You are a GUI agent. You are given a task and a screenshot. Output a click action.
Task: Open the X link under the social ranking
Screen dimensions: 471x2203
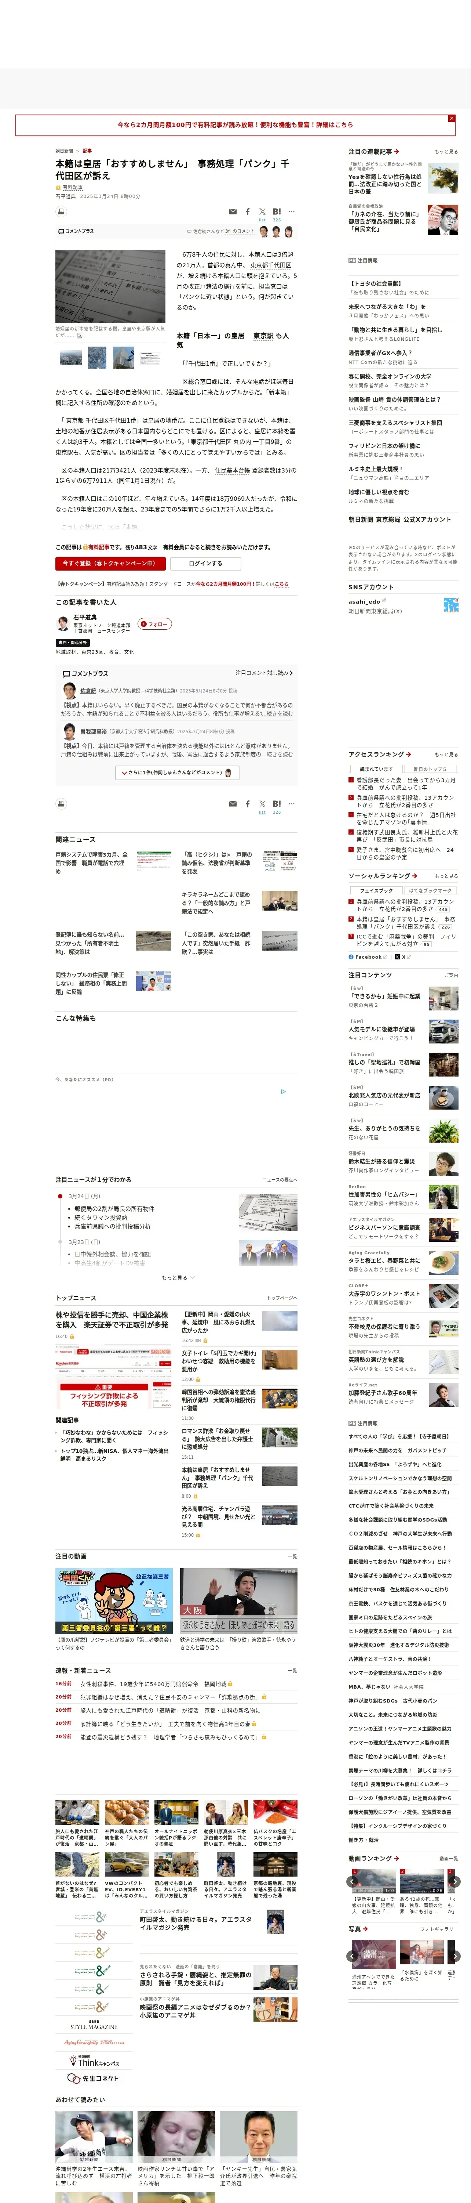click(x=404, y=957)
